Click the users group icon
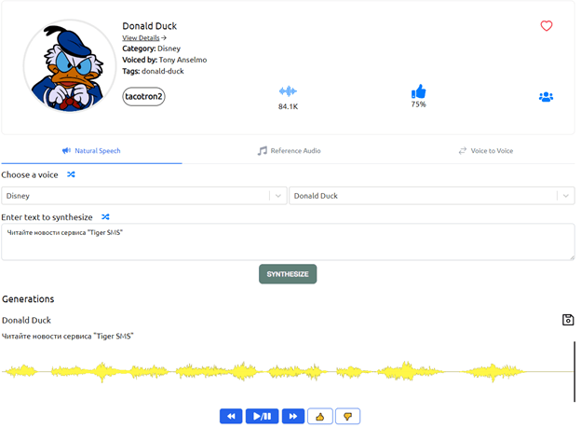The width and height of the screenshot is (581, 428). pos(546,97)
